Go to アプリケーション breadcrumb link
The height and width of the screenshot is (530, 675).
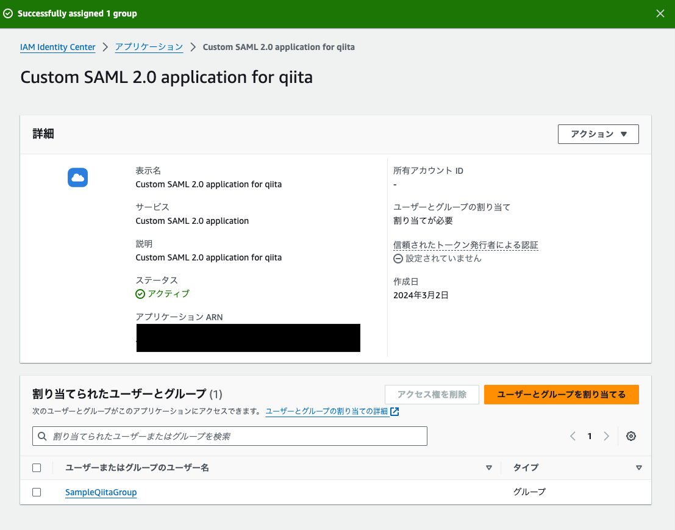click(x=149, y=47)
